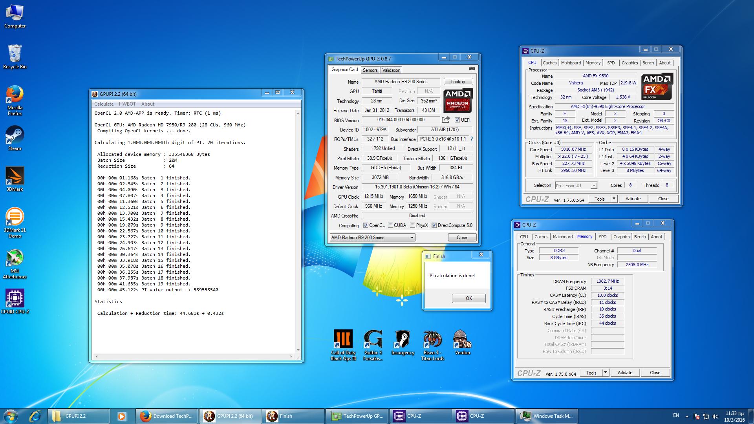Click Close in CPU-Z Memory window
This screenshot has height=424, width=754.
(x=655, y=373)
